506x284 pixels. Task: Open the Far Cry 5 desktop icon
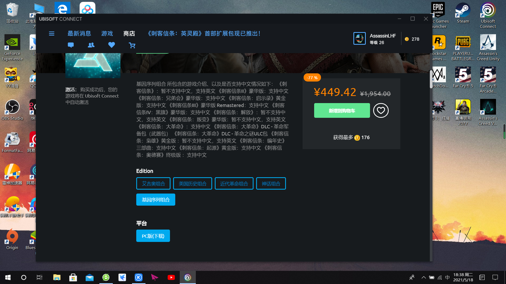click(x=463, y=78)
